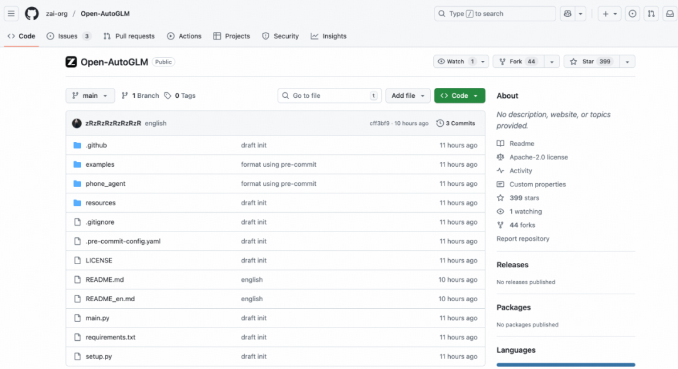Expand the Fork options arrow
678x369 pixels.
pos(551,61)
